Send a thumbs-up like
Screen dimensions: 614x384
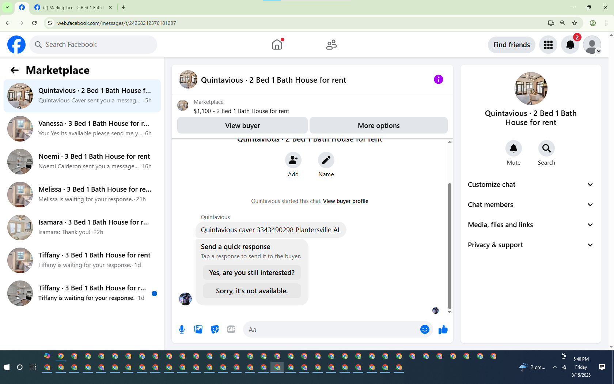(x=443, y=330)
